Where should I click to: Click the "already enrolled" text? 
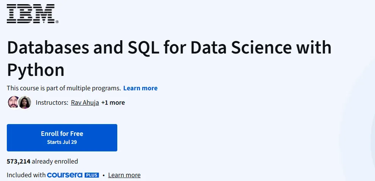[x=55, y=161]
